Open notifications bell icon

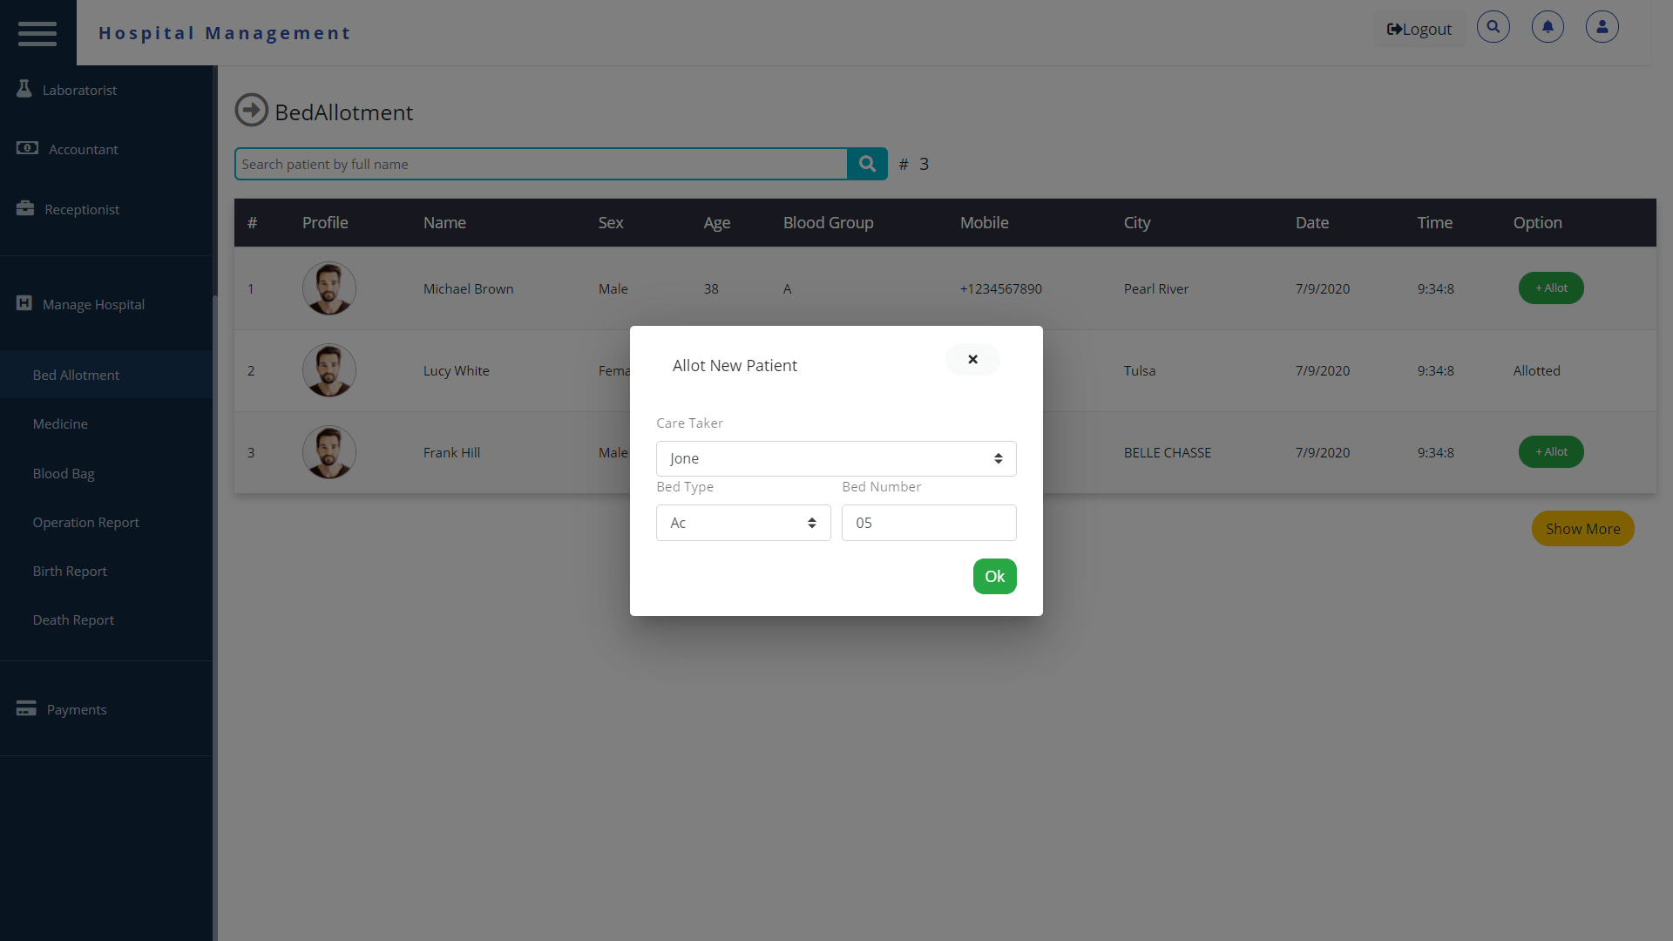coord(1548,27)
